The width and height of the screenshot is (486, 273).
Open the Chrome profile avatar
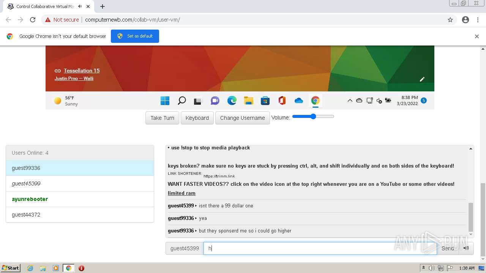click(x=465, y=20)
